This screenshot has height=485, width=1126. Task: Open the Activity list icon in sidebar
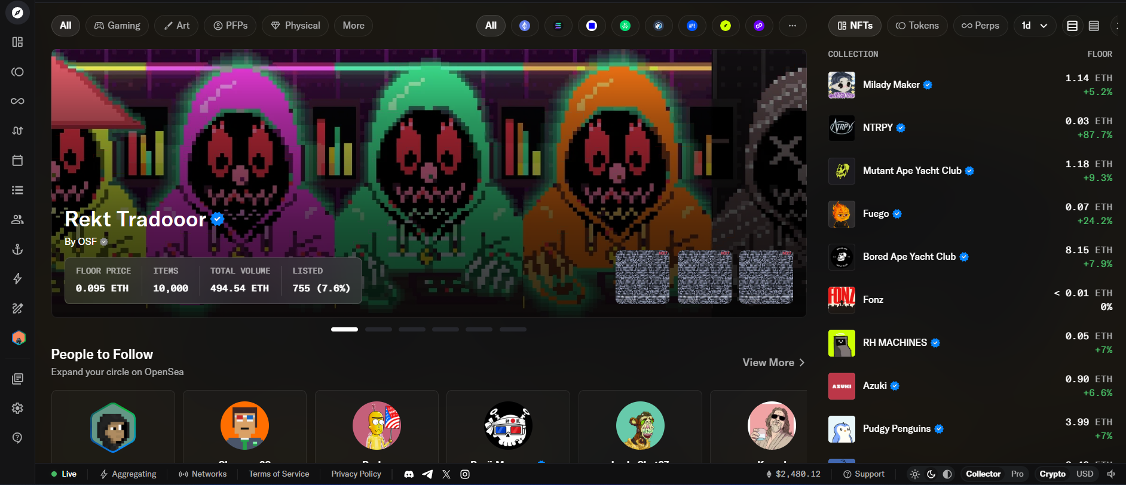click(x=17, y=190)
